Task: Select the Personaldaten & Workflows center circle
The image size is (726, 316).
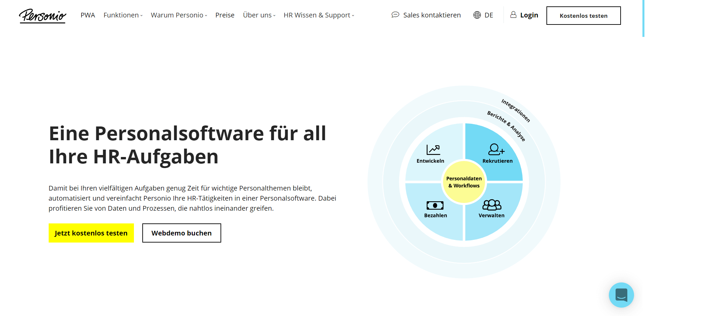Action: pos(464,182)
